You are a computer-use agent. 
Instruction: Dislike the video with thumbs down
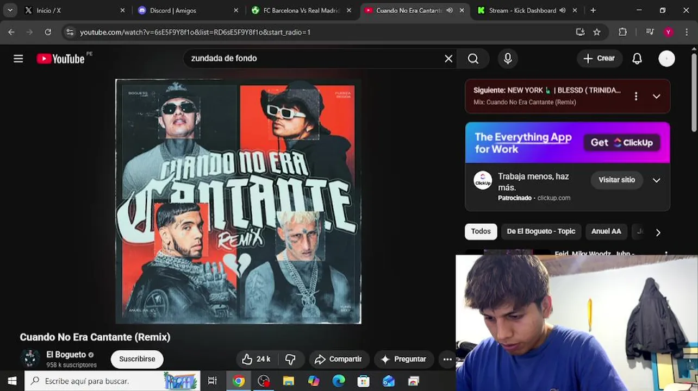[x=290, y=359]
